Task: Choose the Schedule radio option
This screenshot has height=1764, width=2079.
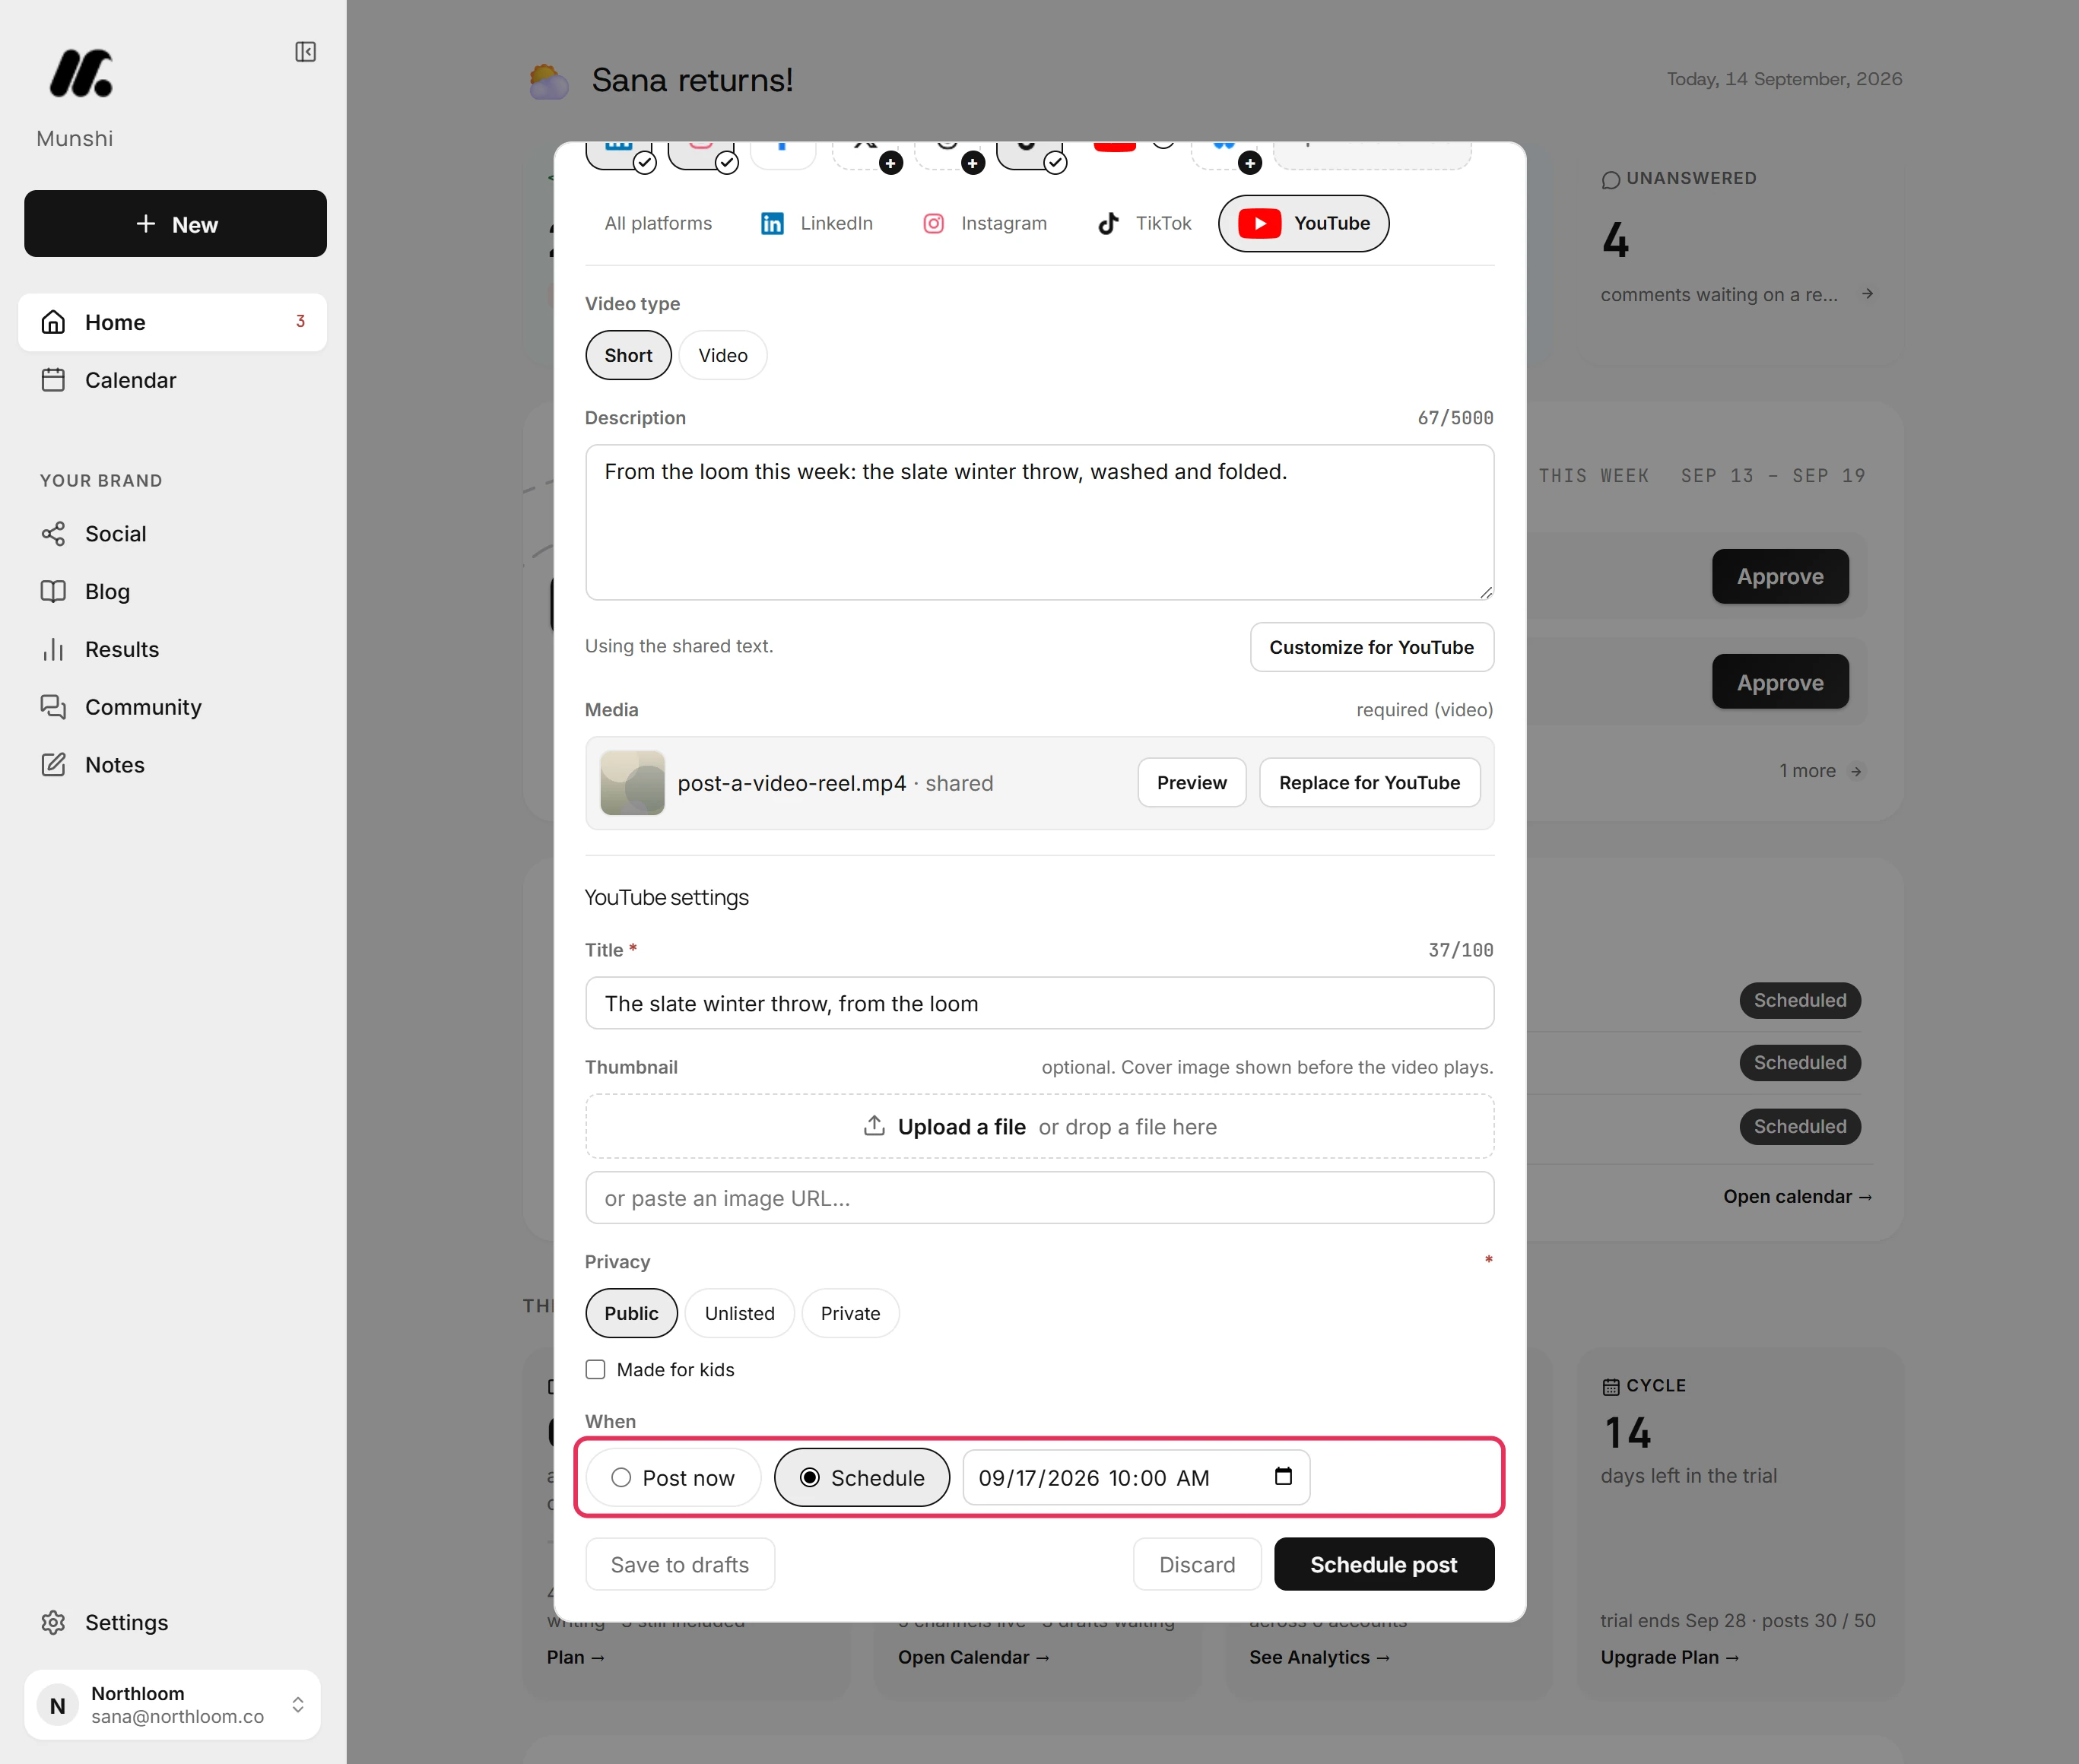Action: click(x=862, y=1477)
